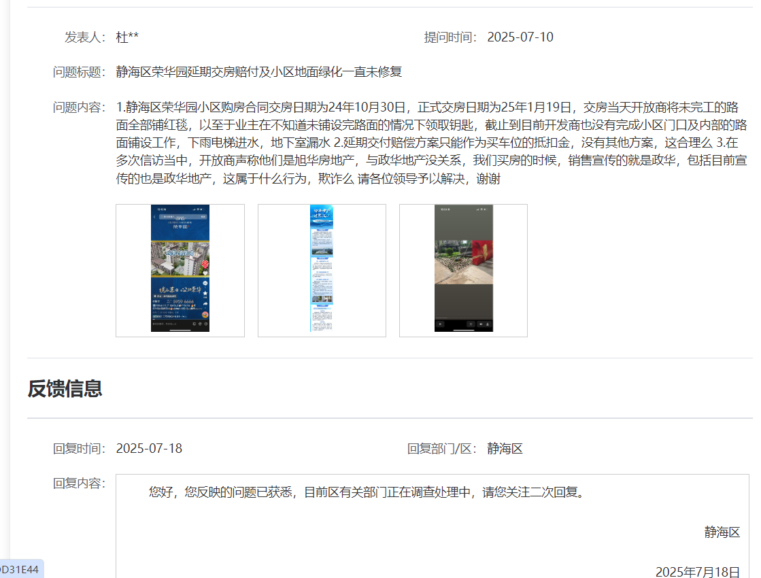Open the first 荣华园 advertisement thumbnail
Image resolution: width=761 pixels, height=578 pixels.
(180, 270)
